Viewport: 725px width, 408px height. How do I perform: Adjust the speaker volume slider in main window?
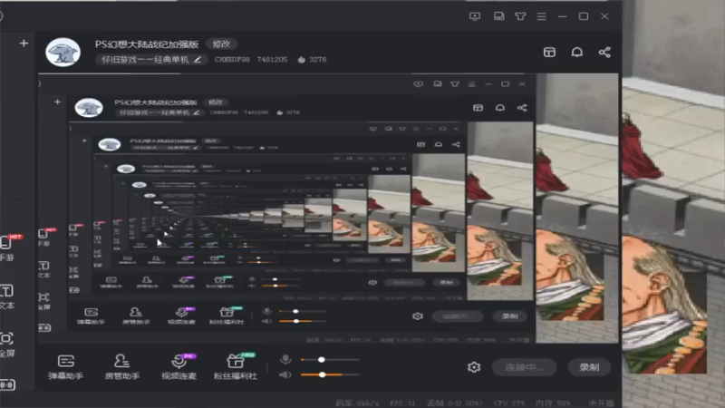coord(330,374)
